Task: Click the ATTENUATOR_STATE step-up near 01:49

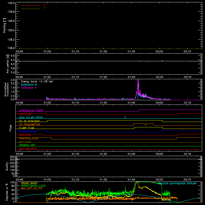Action: pyautogui.click(x=139, y=111)
